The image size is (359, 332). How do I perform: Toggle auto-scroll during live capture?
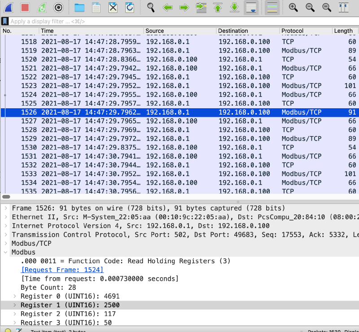[x=251, y=7]
